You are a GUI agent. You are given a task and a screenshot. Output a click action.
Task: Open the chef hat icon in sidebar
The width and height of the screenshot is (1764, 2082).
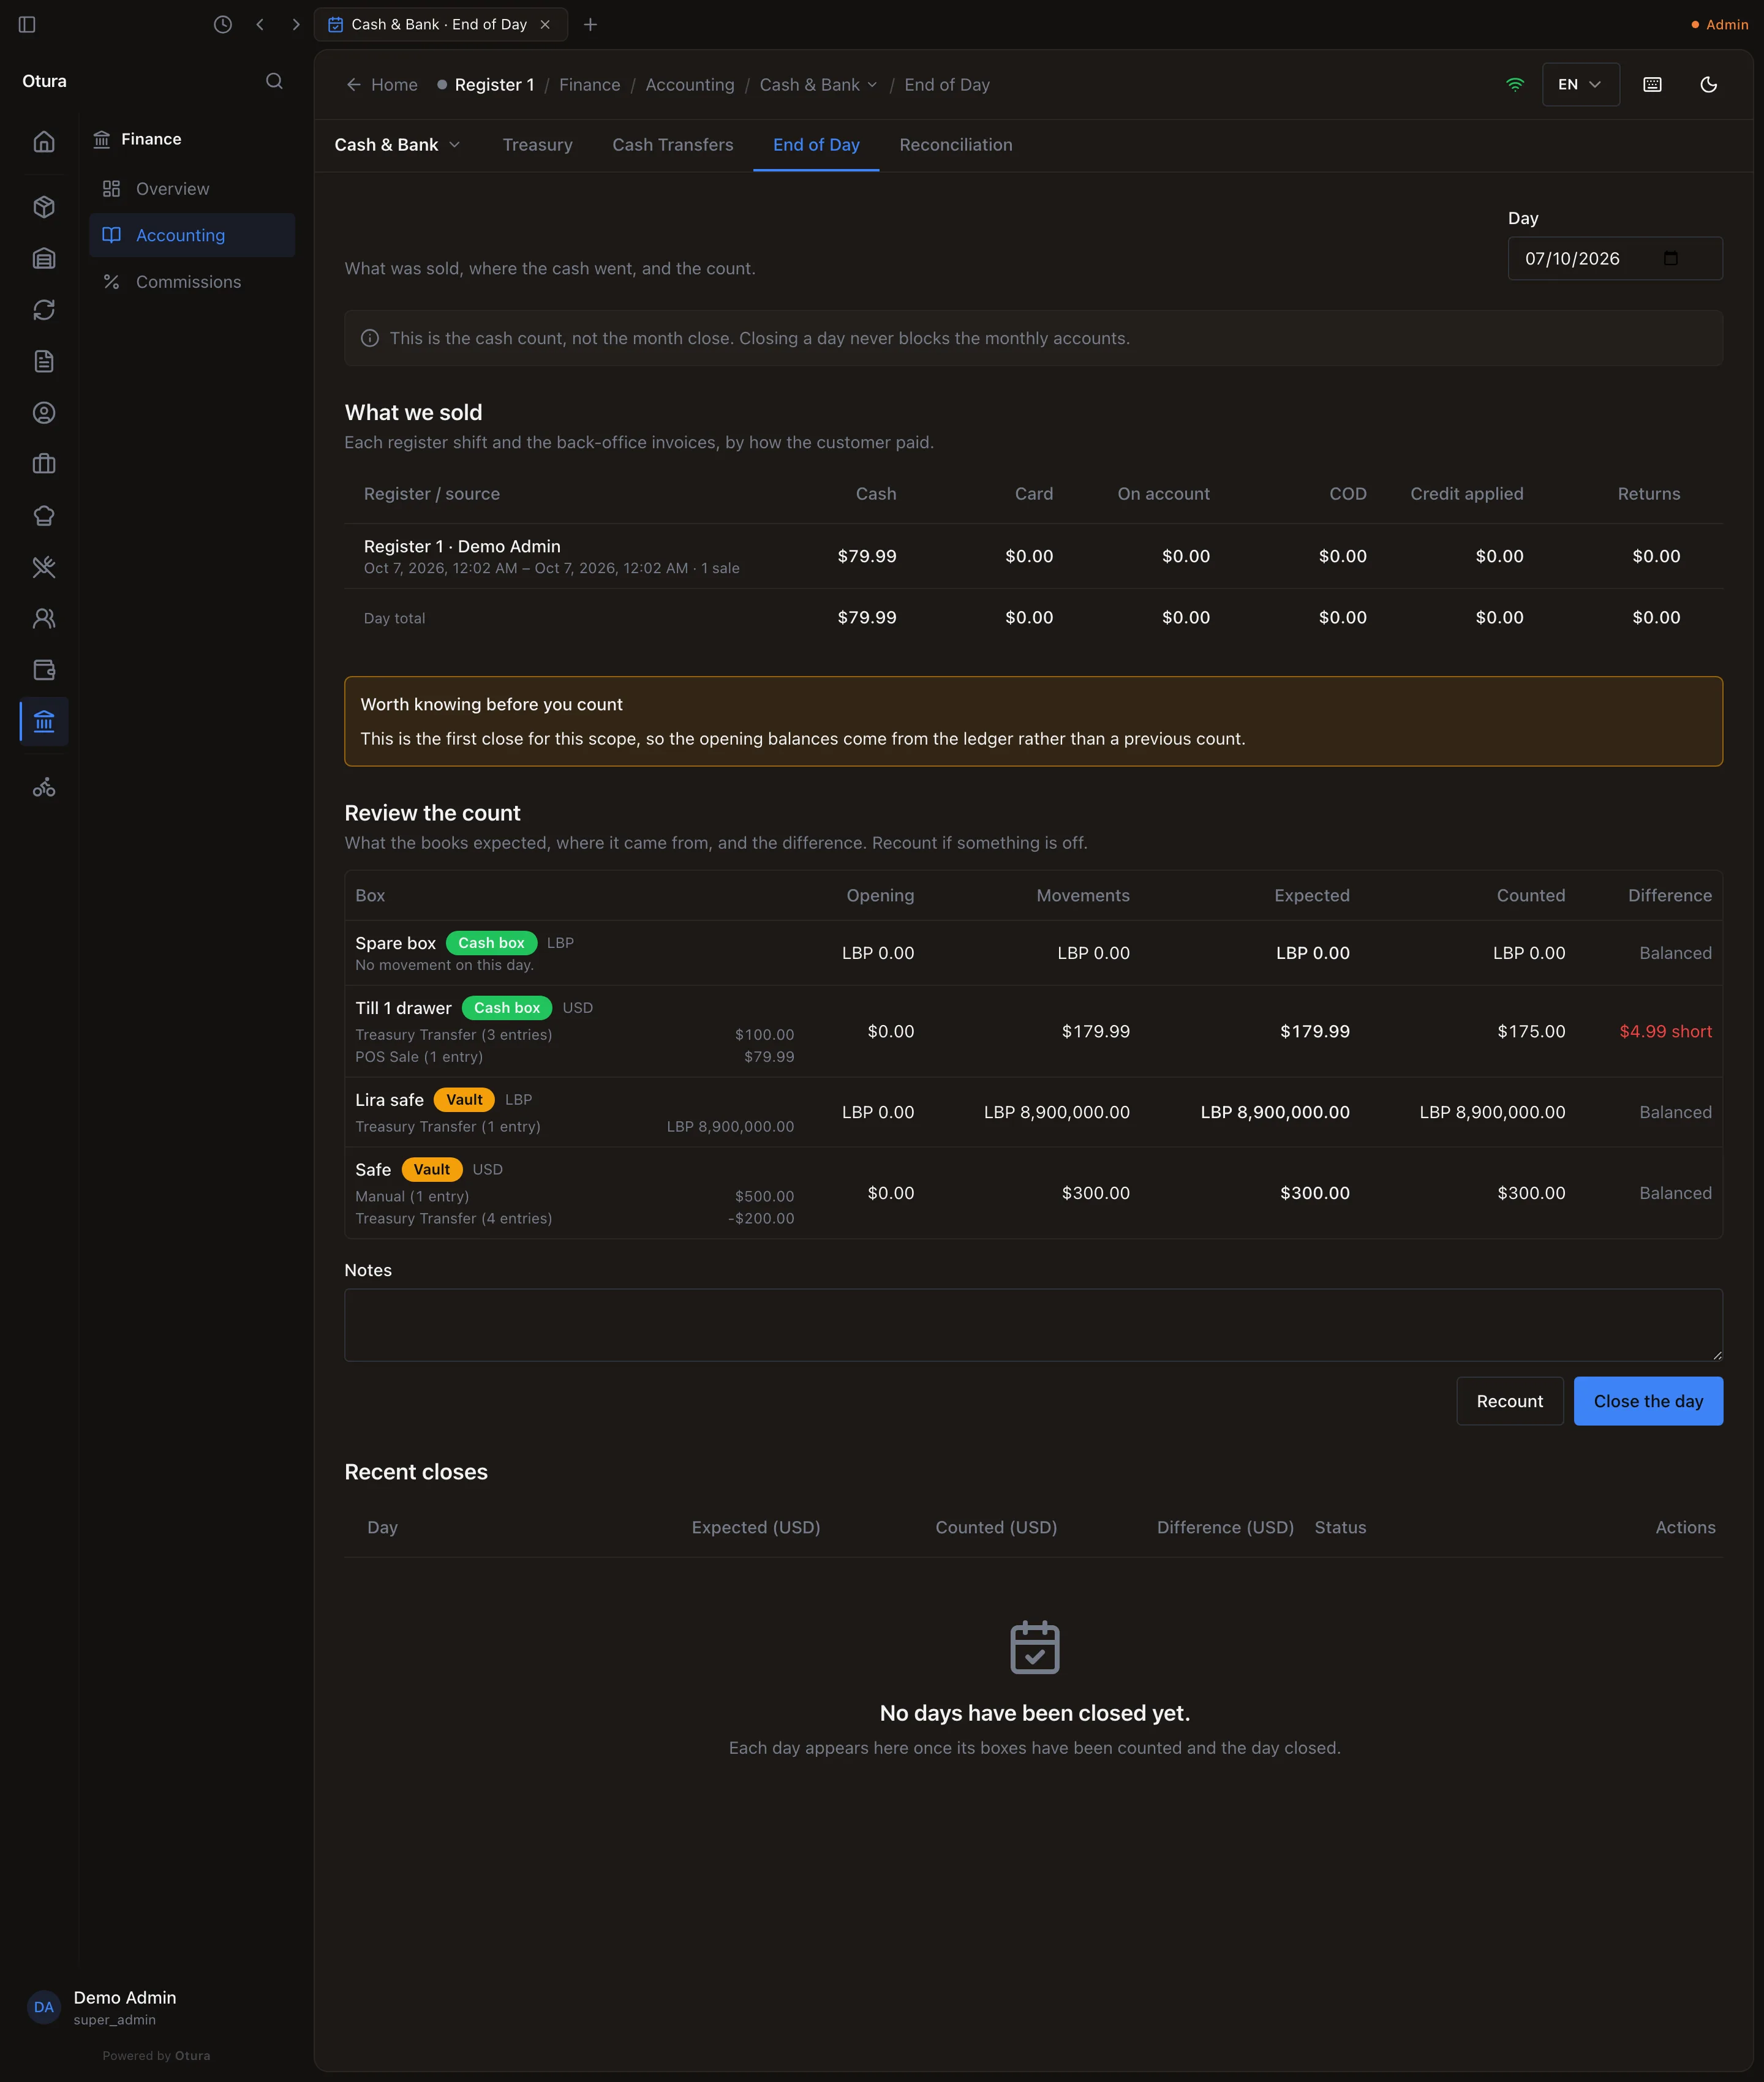(x=44, y=516)
